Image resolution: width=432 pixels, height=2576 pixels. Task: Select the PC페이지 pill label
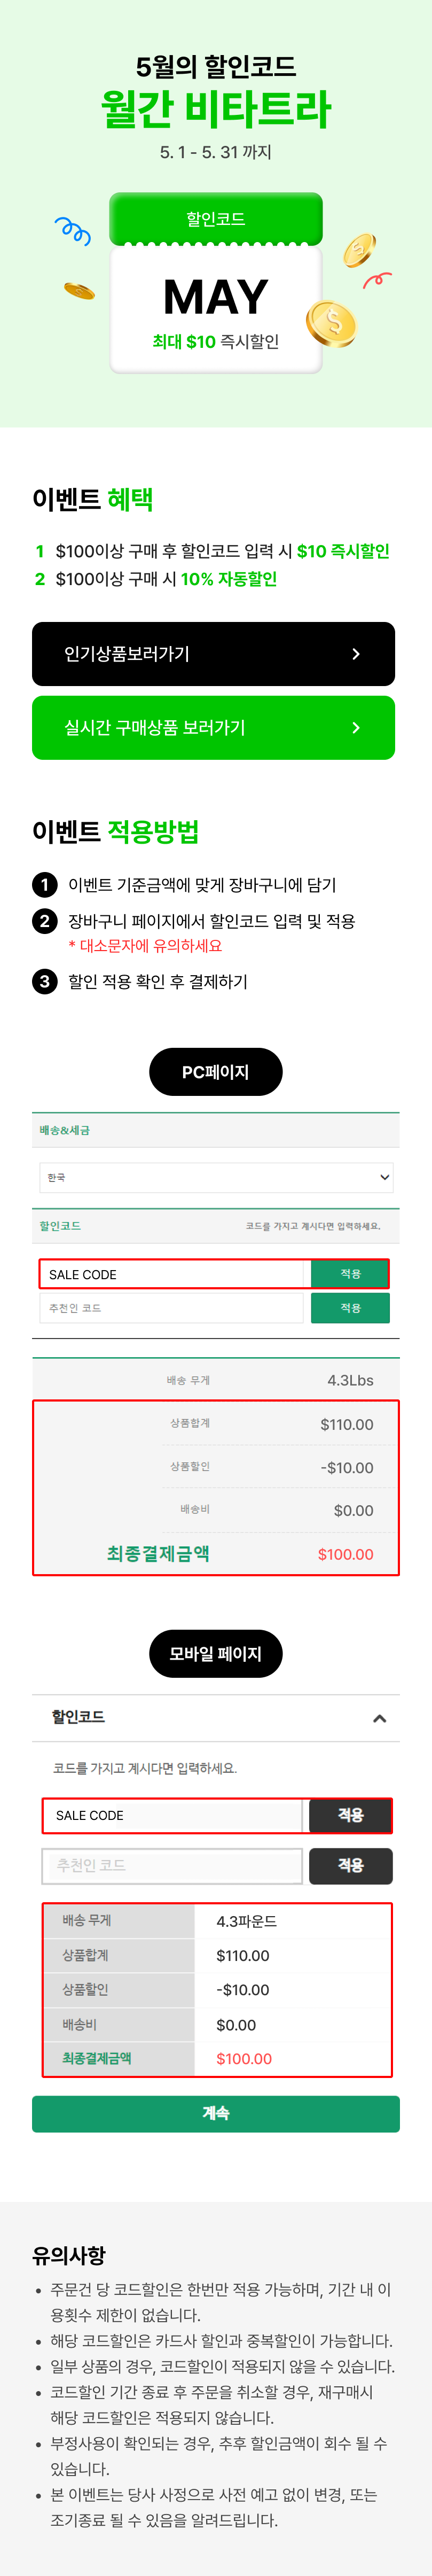pyautogui.click(x=216, y=1072)
